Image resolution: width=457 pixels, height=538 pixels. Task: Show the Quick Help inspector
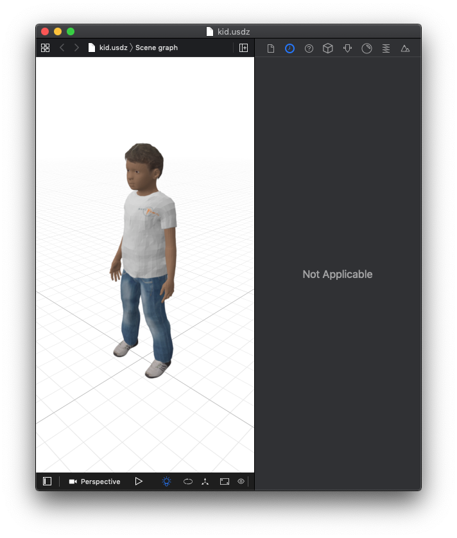coord(309,49)
